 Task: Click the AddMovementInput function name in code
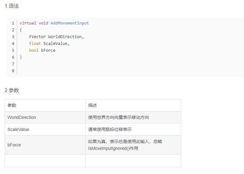coord(70,23)
